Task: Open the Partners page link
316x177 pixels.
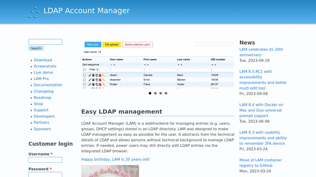Action: [x=41, y=123]
